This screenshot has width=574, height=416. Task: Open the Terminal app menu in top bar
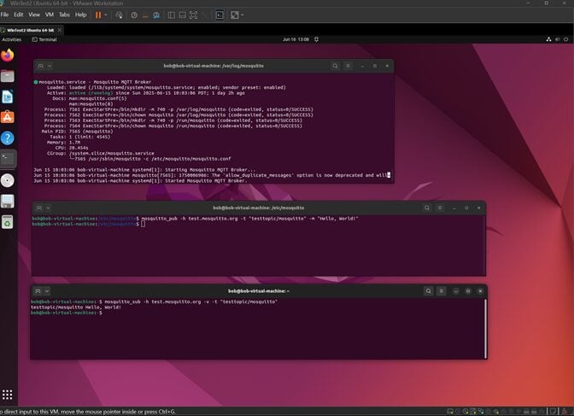point(44,39)
